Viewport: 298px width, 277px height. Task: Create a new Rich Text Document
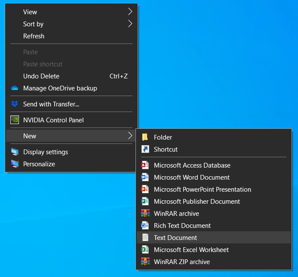click(182, 226)
